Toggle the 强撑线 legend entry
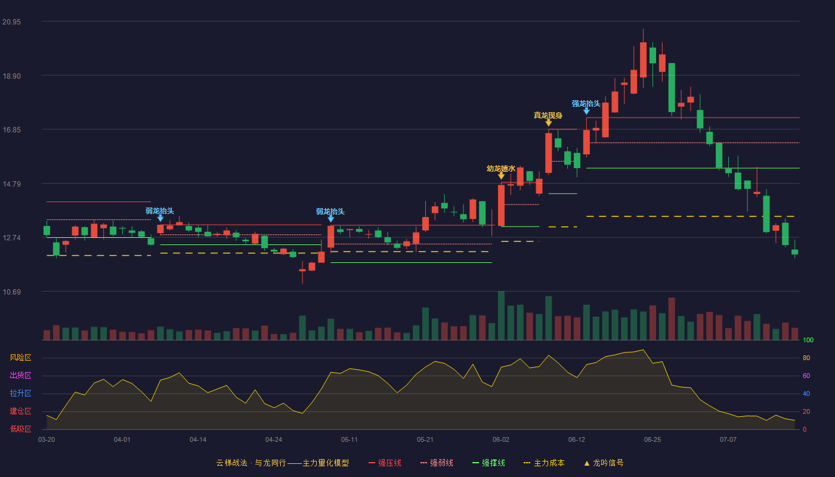This screenshot has height=477, width=835. click(488, 463)
